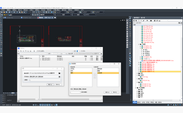Image resolution: width=183 pixels, height=113 pixels.
Task: Click the refresh icon in collaboration panel toolbar
Action: [157, 21]
